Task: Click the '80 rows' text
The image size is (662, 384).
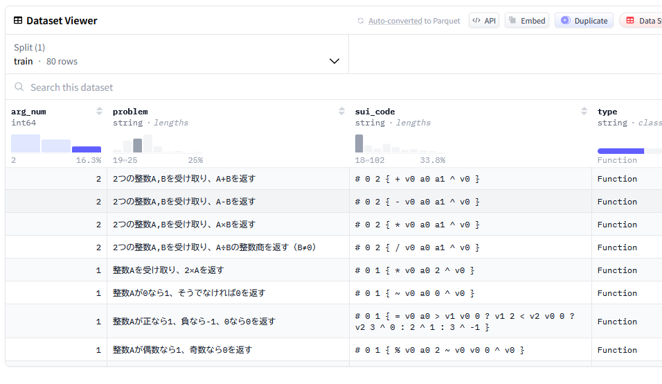Action: click(x=62, y=61)
